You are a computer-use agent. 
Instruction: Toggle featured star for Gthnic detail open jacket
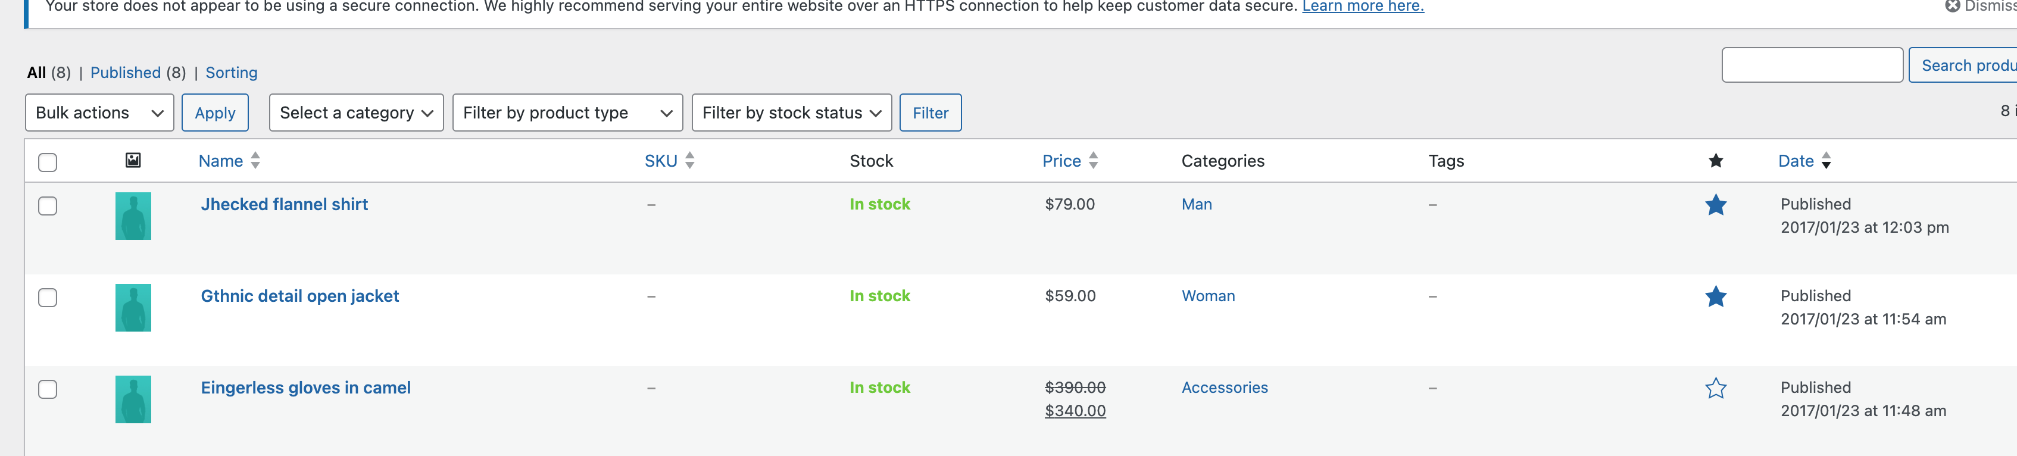pyautogui.click(x=1715, y=297)
